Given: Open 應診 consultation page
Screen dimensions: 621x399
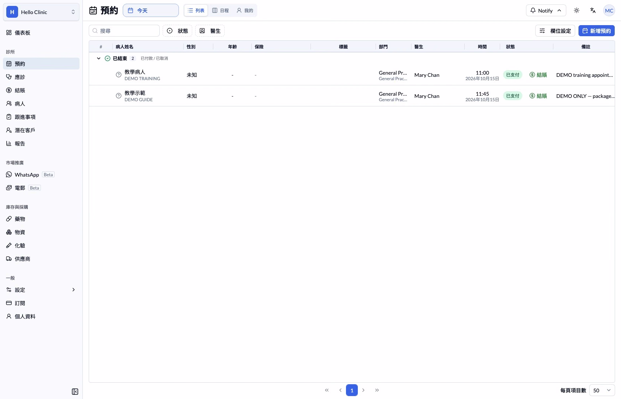Looking at the screenshot, I should 41,77.
